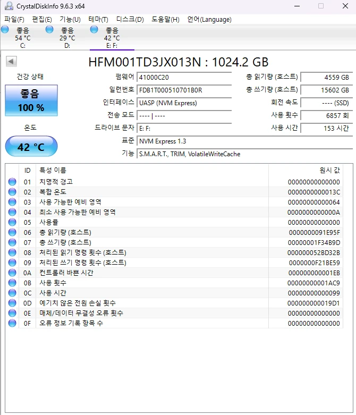This screenshot has height=415, width=356.
Task: Click status orb of row 0A 컨트롤러 바쁜 시간
Action: (x=12, y=273)
